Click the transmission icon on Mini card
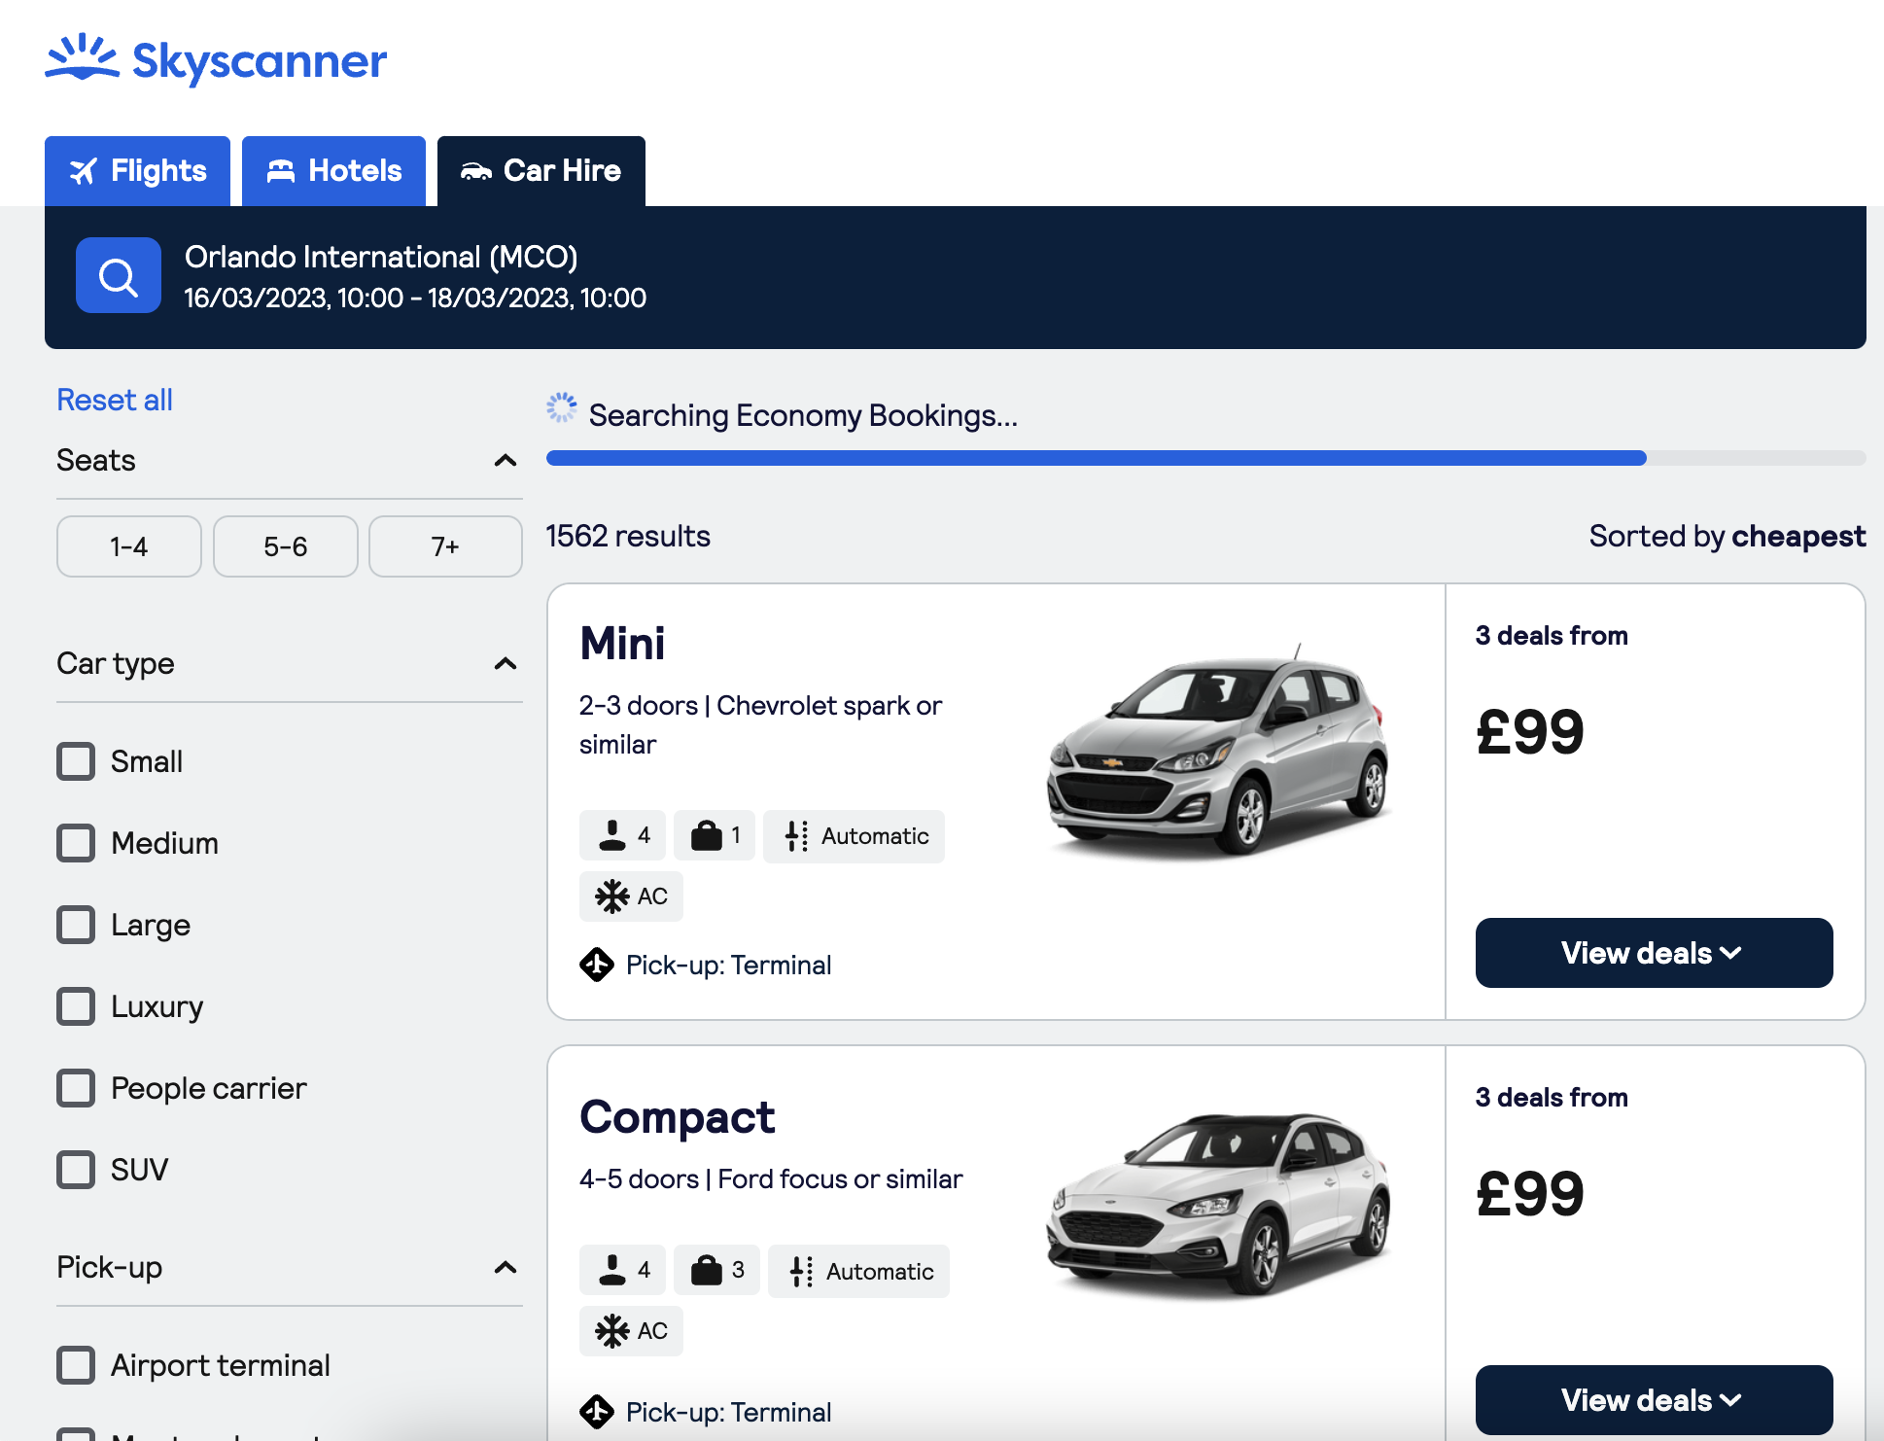1884x1441 pixels. pyautogui.click(x=797, y=836)
